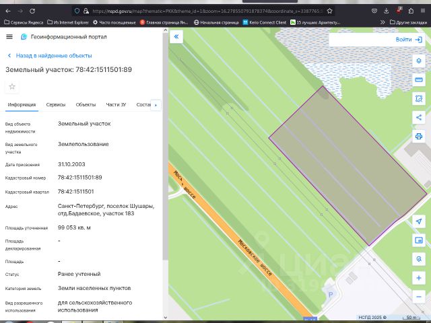Click the Геоинформационный портал logo

24,36
